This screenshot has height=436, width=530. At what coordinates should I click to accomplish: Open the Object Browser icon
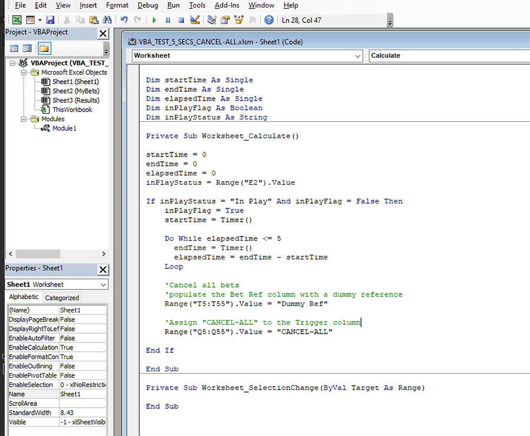click(238, 20)
